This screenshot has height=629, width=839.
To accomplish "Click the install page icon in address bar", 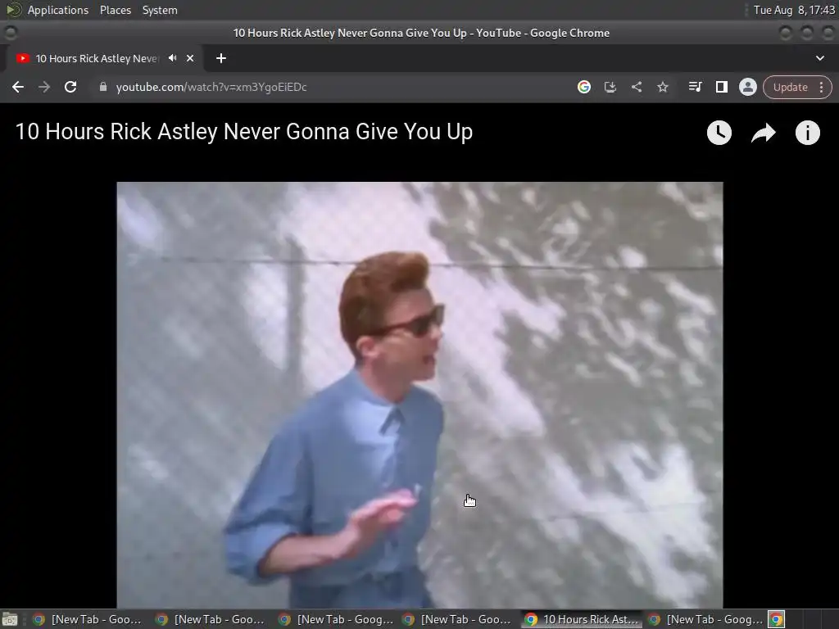I will pos(610,87).
